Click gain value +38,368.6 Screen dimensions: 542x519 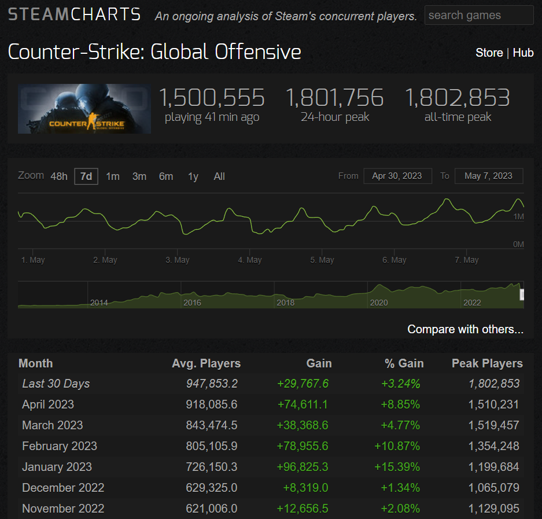pyautogui.click(x=303, y=425)
